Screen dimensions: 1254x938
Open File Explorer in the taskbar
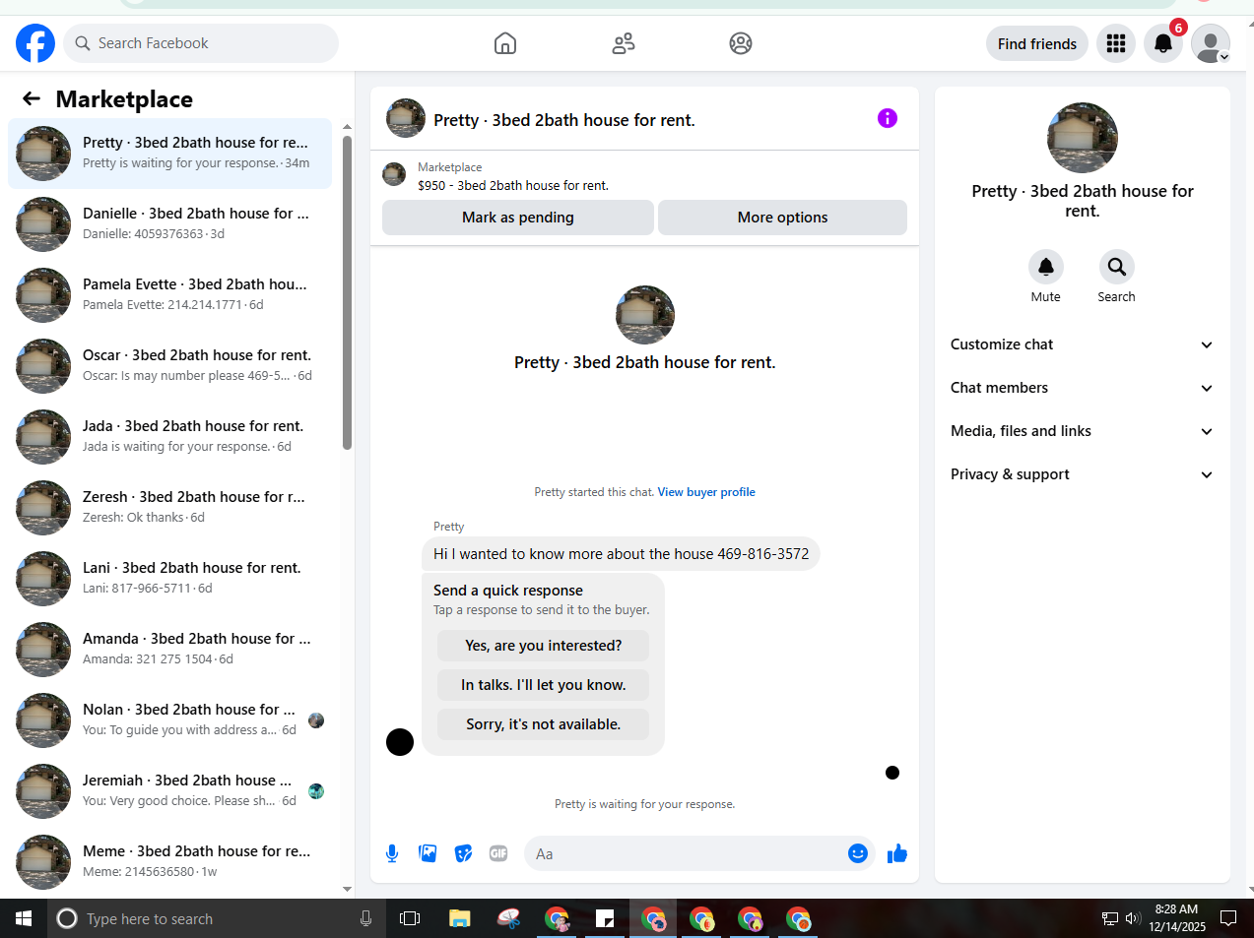tap(460, 918)
